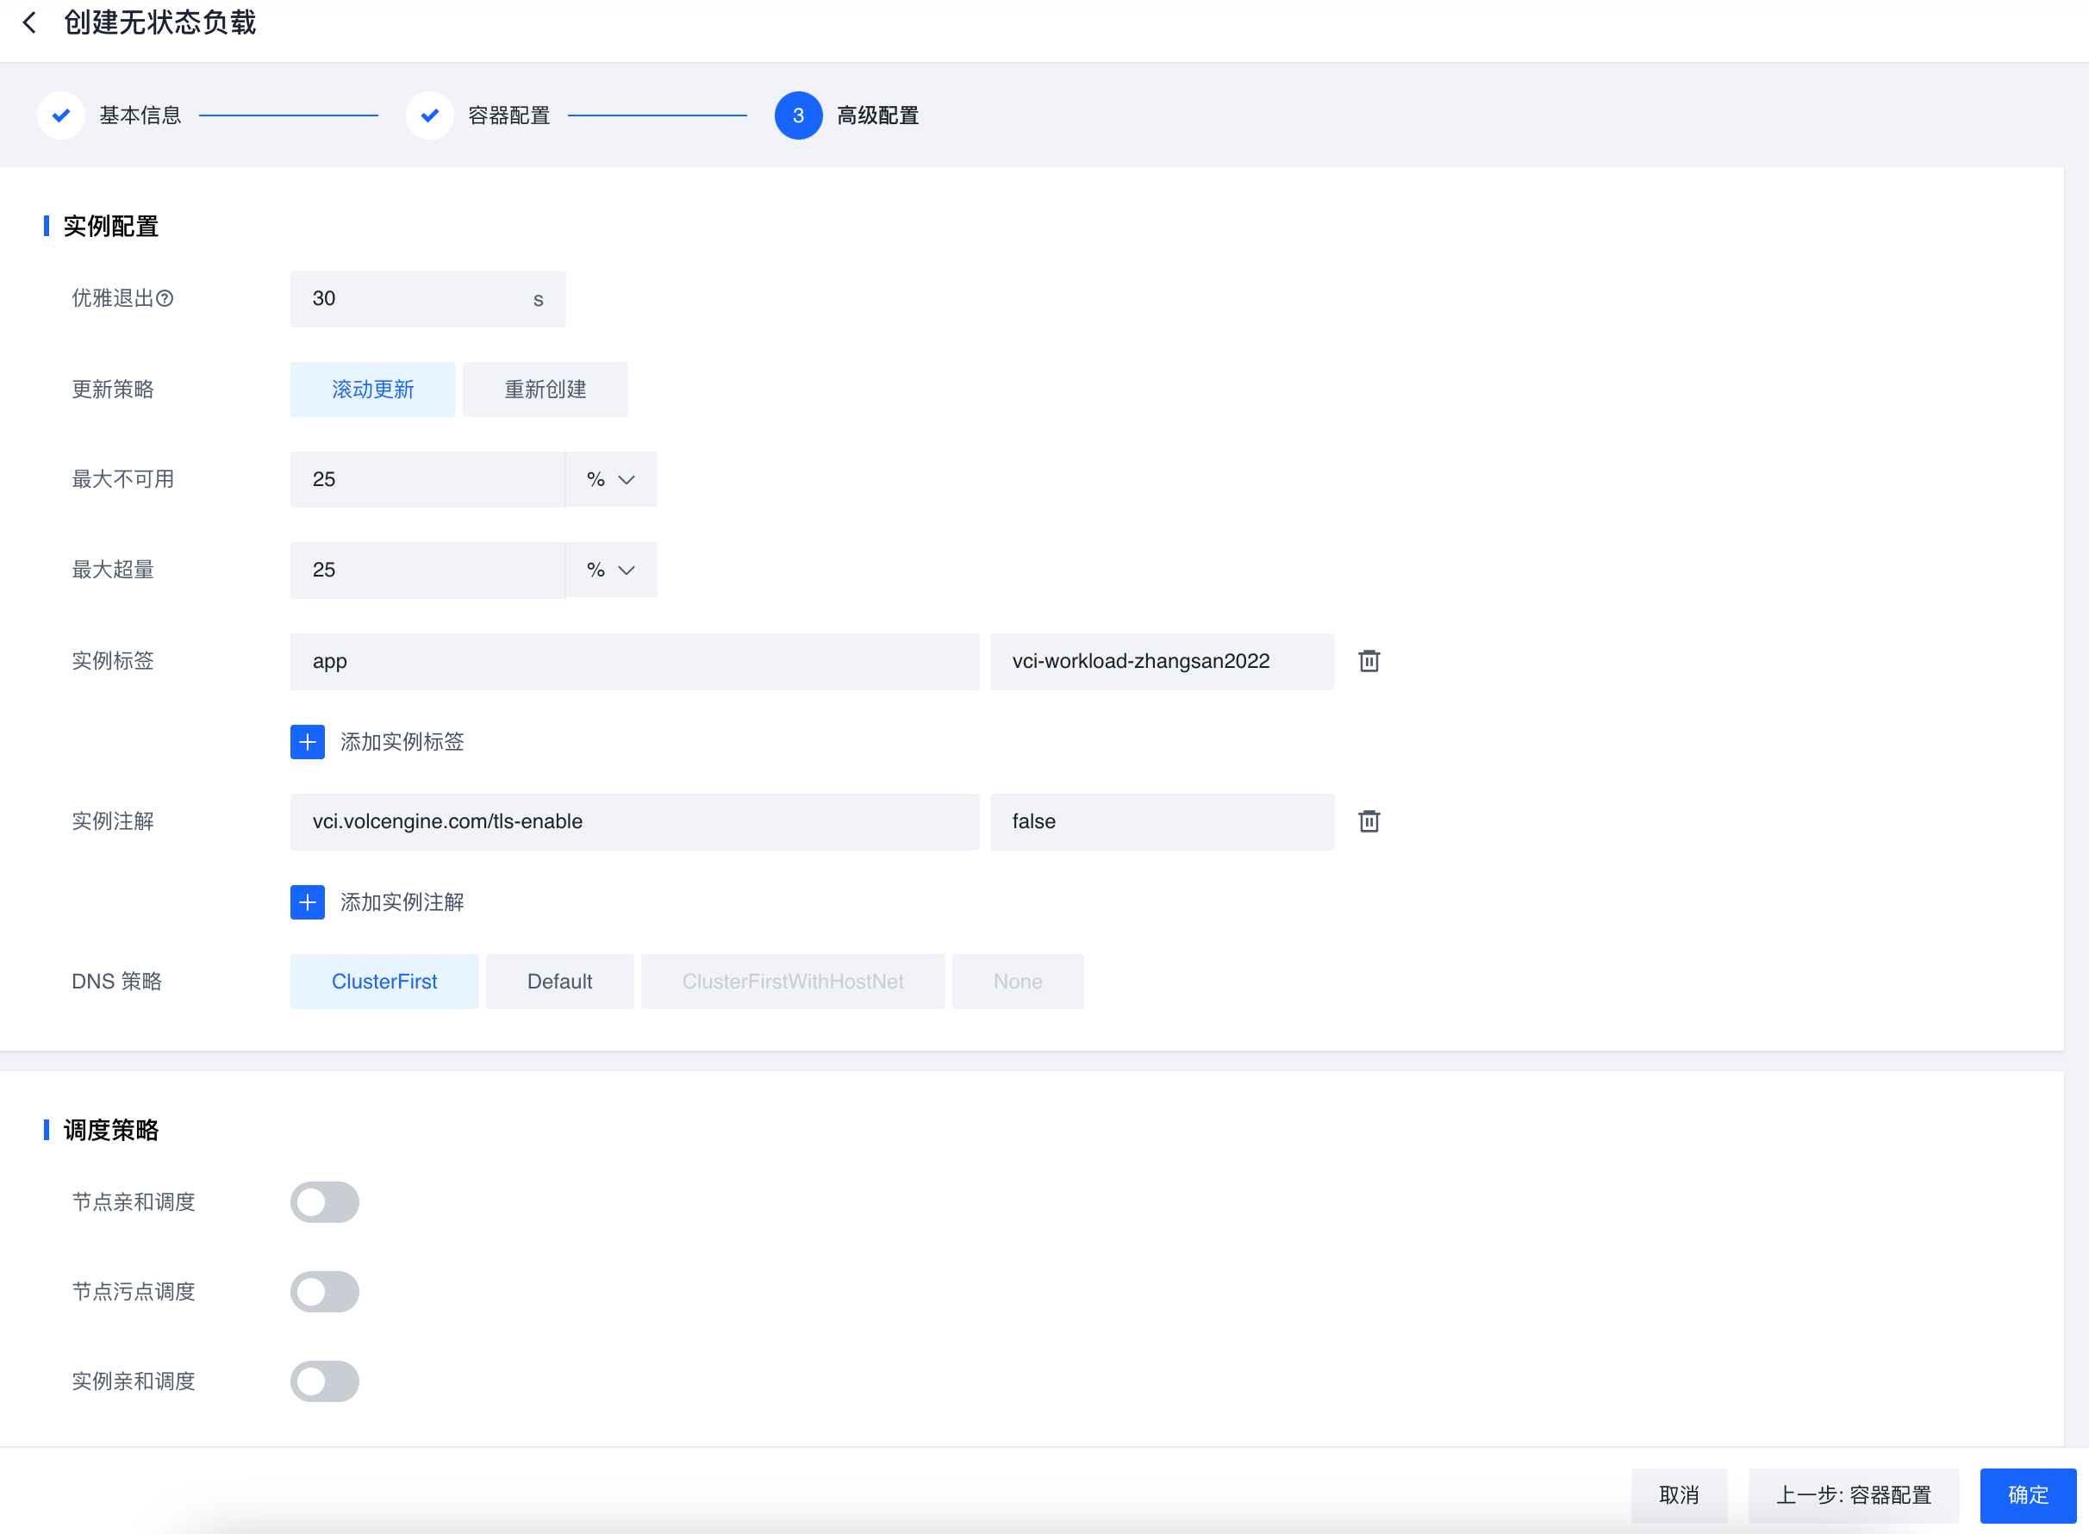Click the help icon next to 优雅退出
The height and width of the screenshot is (1534, 2089).
click(x=165, y=298)
